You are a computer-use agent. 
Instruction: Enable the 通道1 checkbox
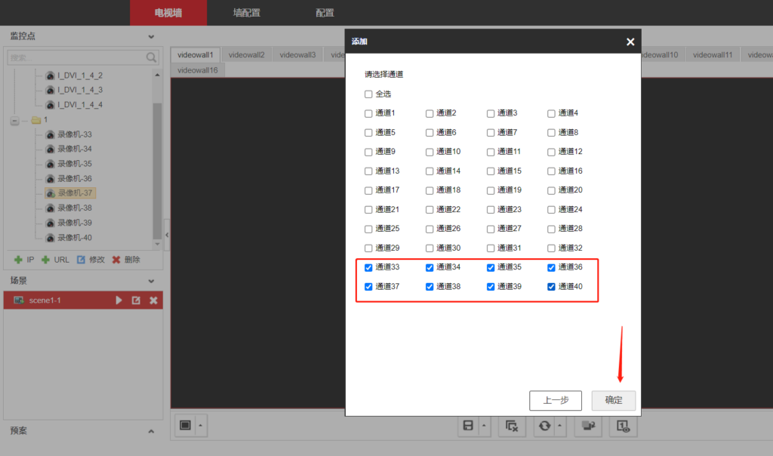(x=368, y=113)
